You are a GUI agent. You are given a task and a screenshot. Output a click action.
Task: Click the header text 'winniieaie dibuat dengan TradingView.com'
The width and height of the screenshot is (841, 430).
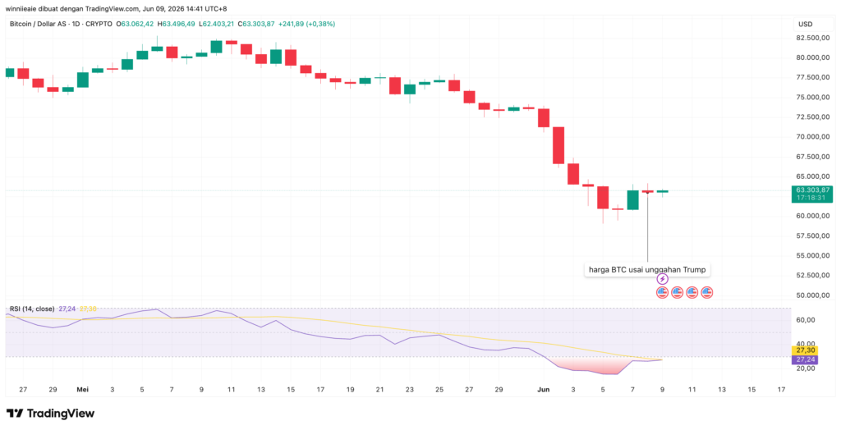(74, 8)
